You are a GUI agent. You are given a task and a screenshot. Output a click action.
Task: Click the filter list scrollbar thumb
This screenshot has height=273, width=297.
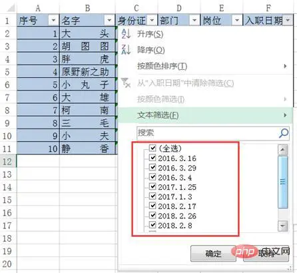(x=283, y=182)
